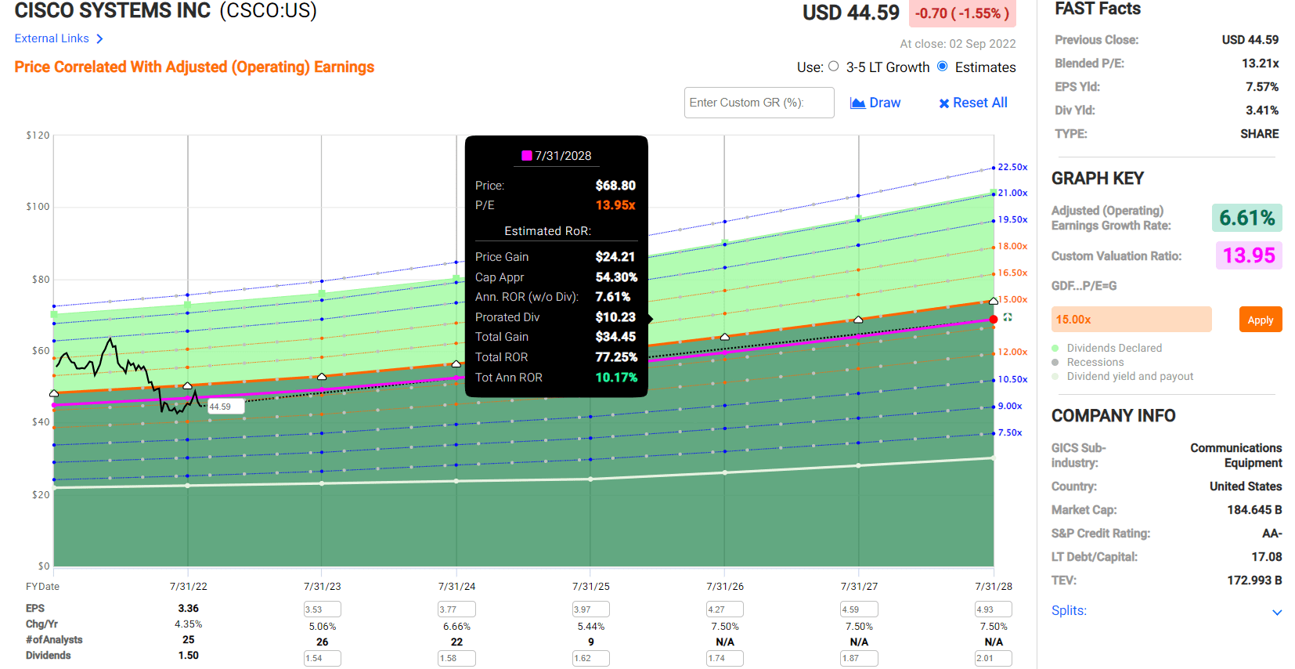Viewport: 1295px width, 669px height.
Task: Click the 21.00x P/E line label
Action: click(1012, 193)
